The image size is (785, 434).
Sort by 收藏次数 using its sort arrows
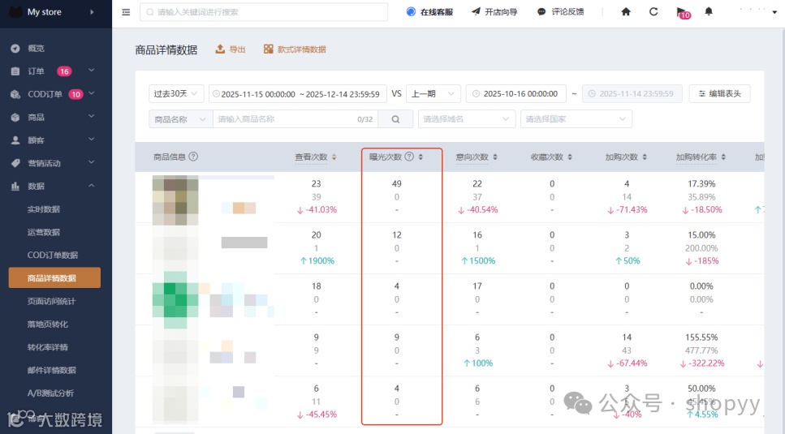570,157
